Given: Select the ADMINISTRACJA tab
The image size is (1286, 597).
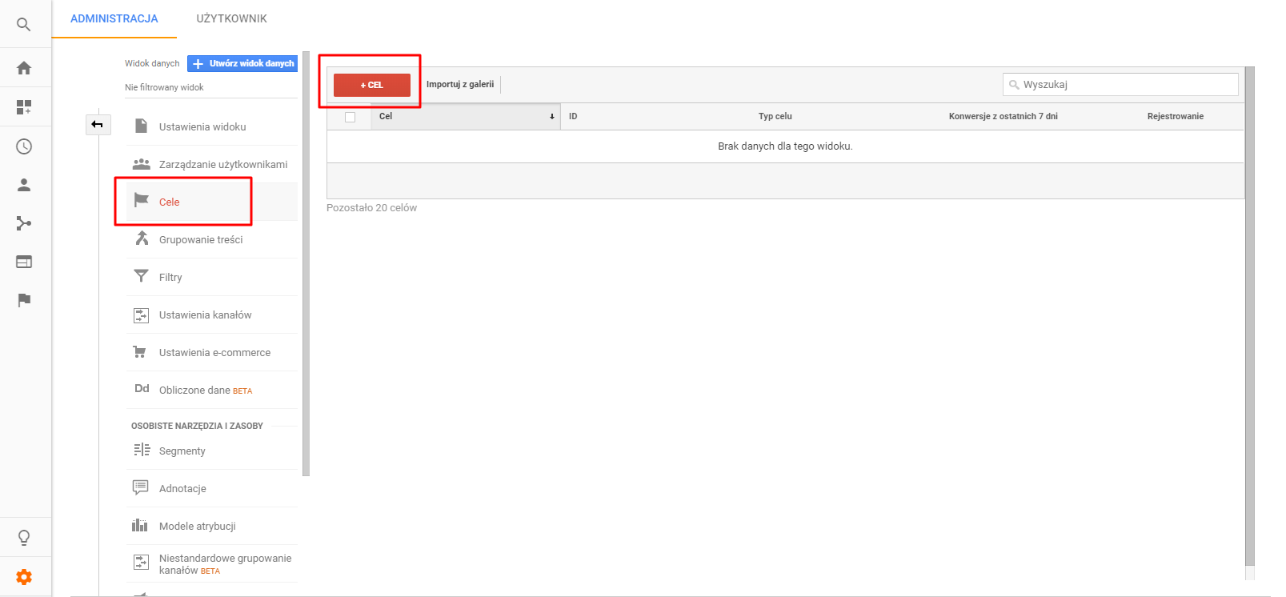Looking at the screenshot, I should (x=114, y=18).
